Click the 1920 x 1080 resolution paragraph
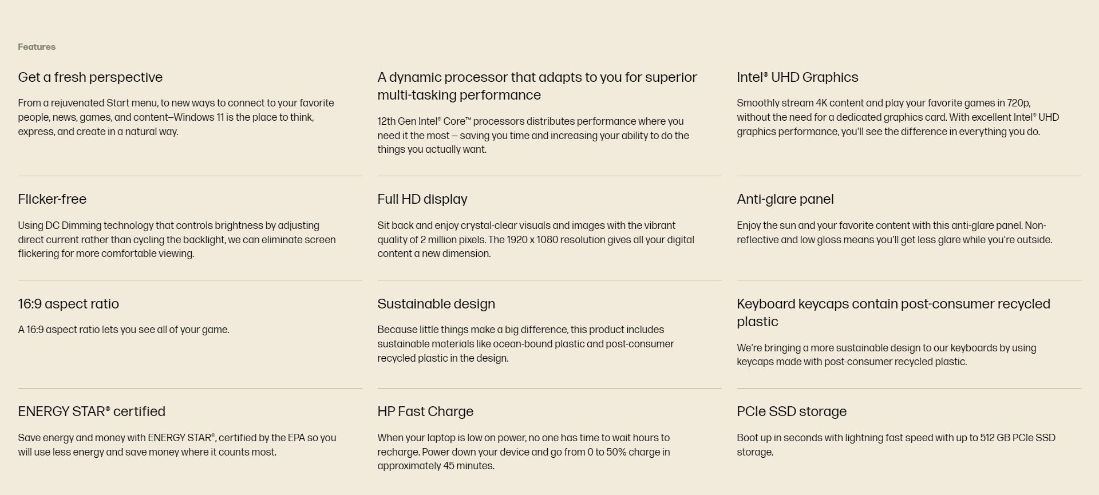Screen dimensions: 1099x495 (x=535, y=240)
